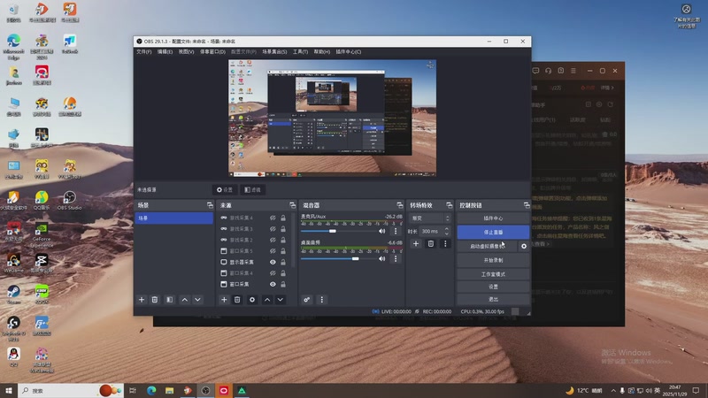Add a new scene with plus icon
This screenshot has width=708, height=398.
142,300
